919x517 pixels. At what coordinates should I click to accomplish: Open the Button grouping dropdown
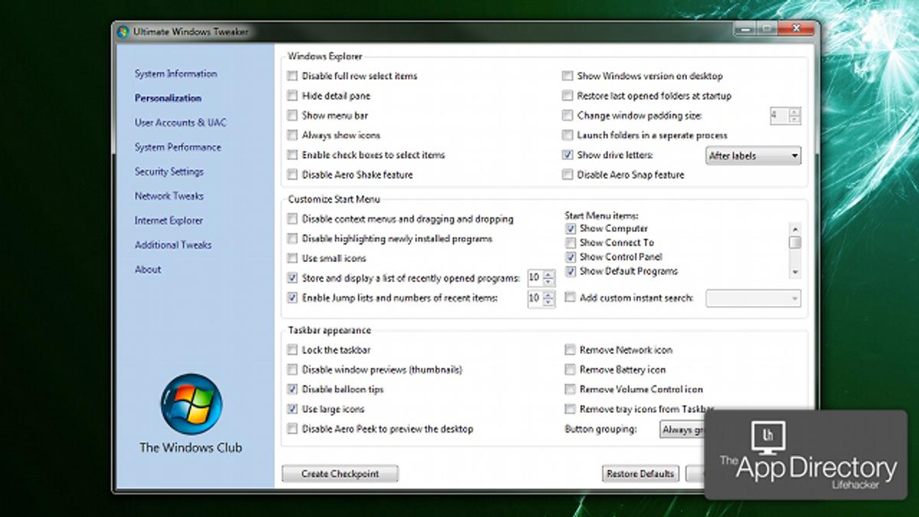tap(682, 430)
